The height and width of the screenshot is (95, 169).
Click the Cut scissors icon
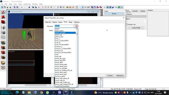[x=58, y=7]
